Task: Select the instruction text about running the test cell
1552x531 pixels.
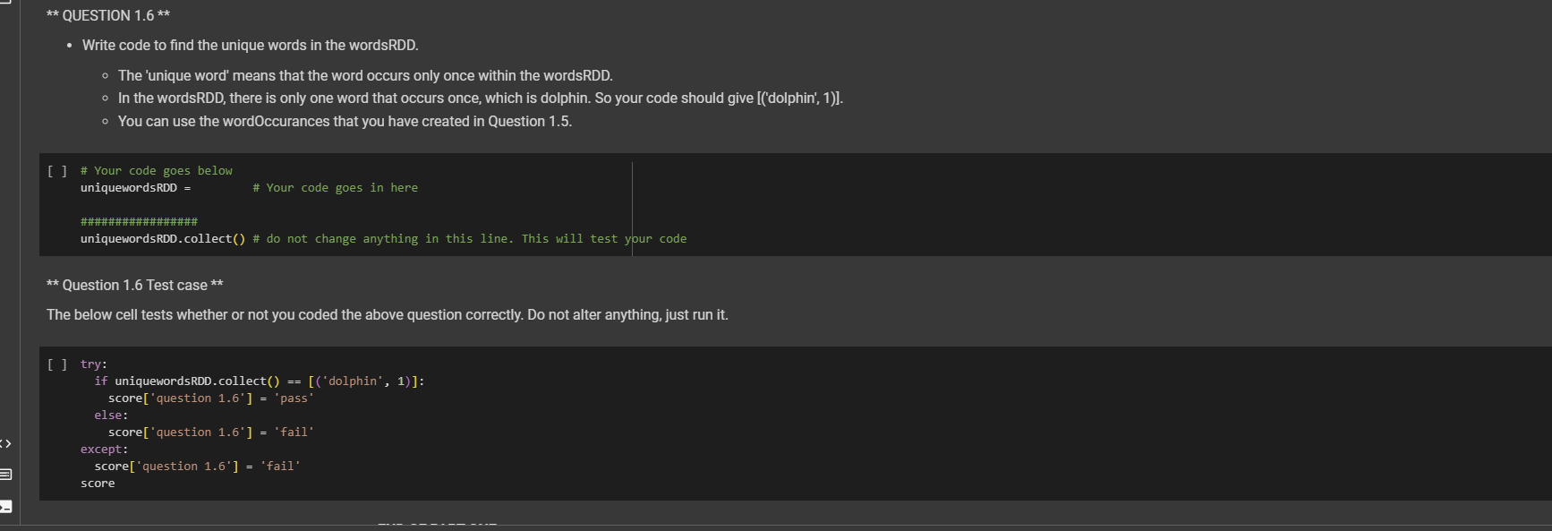Action: click(x=387, y=314)
